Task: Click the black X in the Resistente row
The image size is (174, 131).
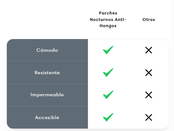Action: (x=149, y=73)
